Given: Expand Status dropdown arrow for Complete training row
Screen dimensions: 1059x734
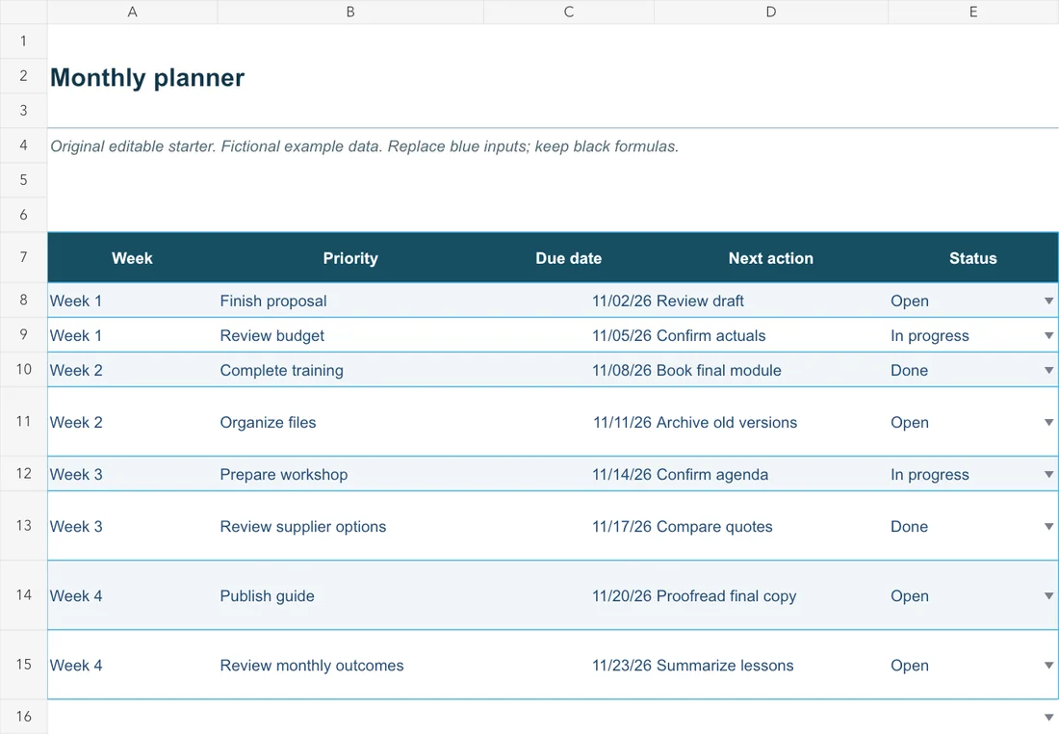Looking at the screenshot, I should (x=1048, y=371).
